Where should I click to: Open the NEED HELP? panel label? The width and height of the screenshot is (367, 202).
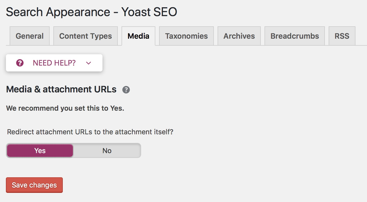[x=54, y=63]
